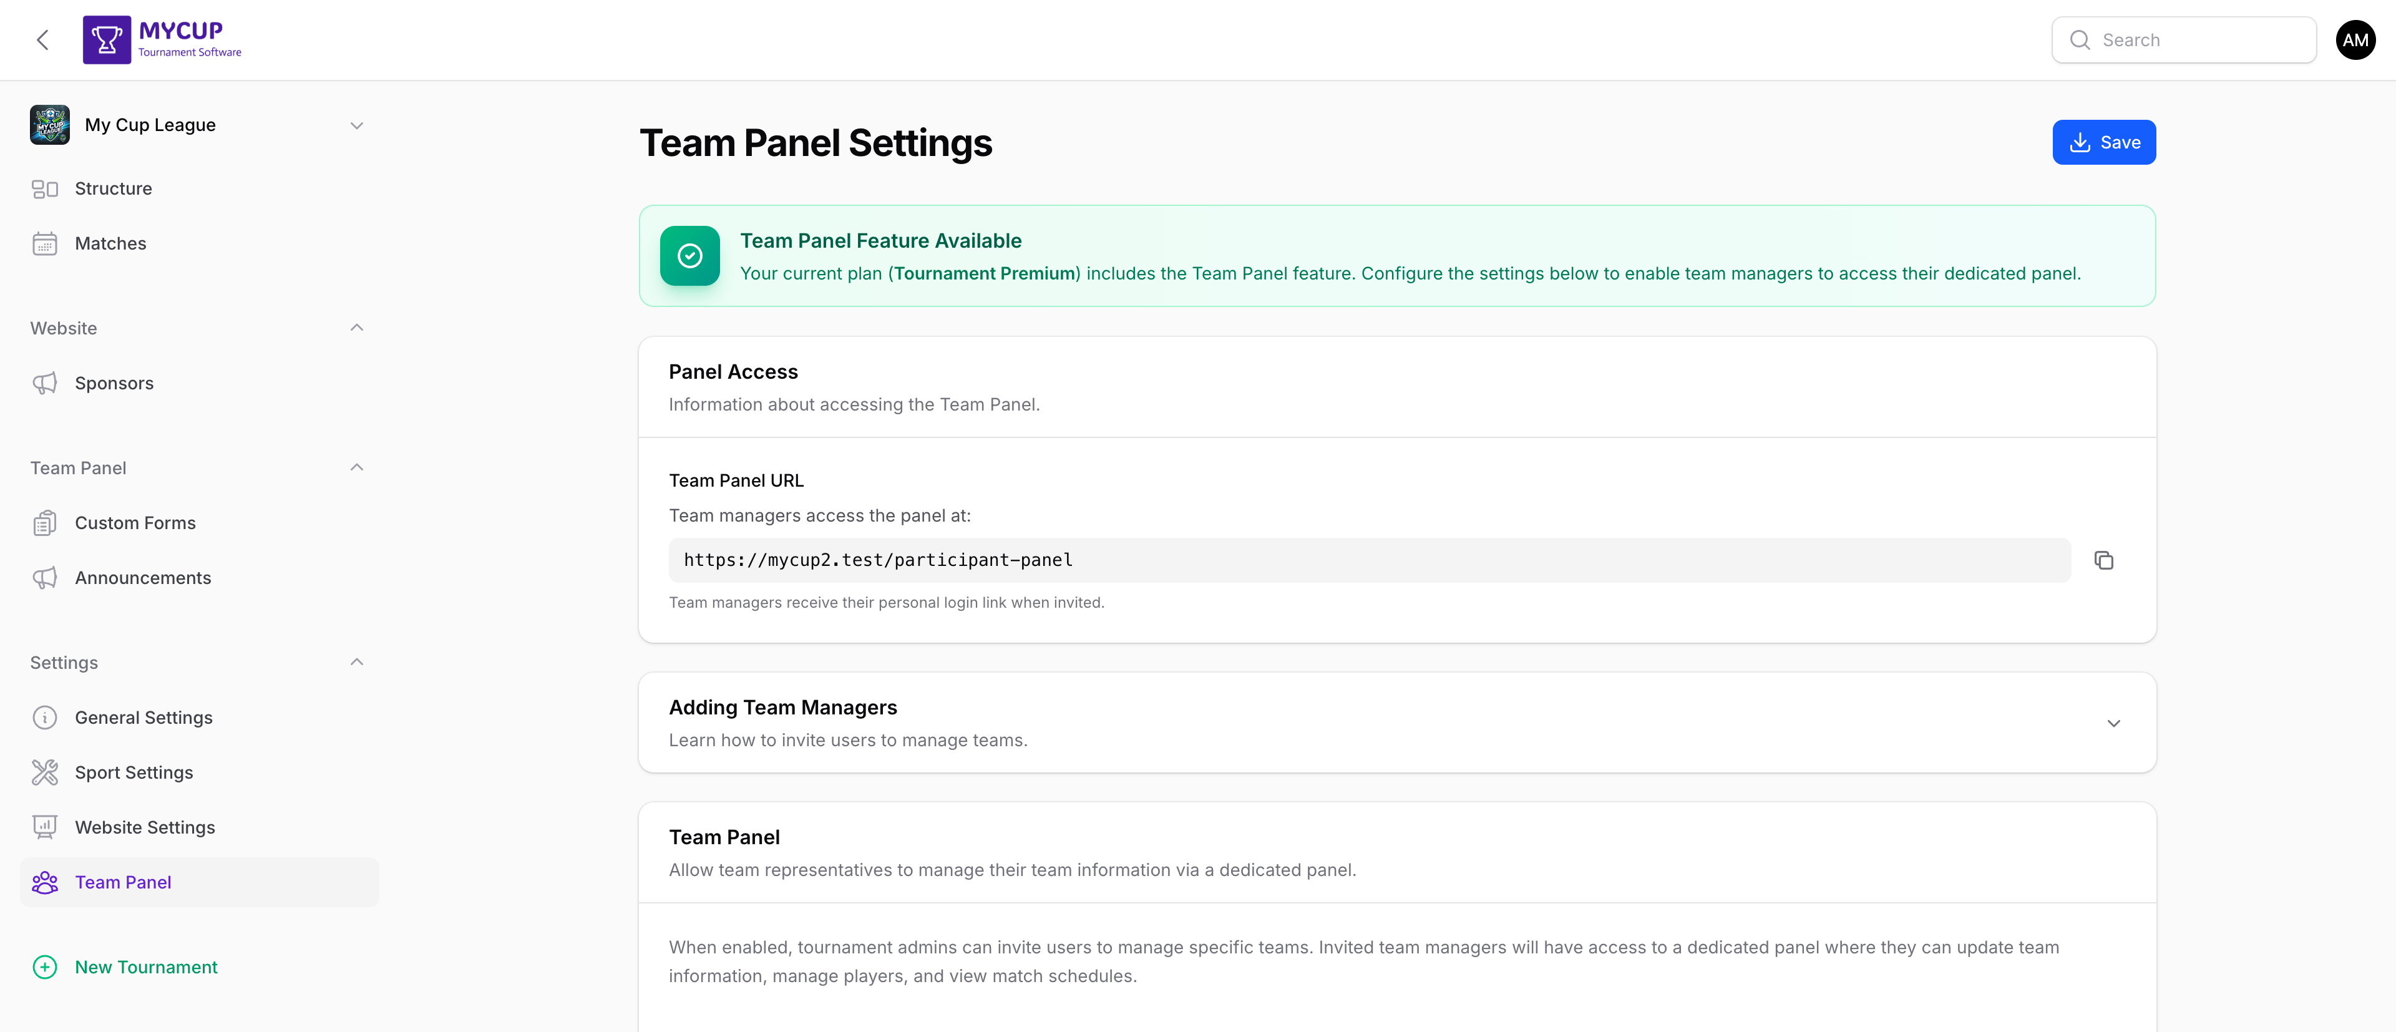Click inside the Search field
Image resolution: width=2396 pixels, height=1032 pixels.
(x=2184, y=39)
